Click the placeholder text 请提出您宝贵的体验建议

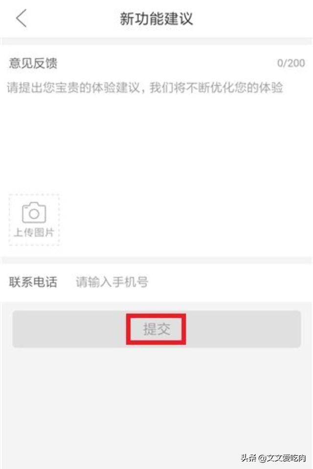click(73, 87)
